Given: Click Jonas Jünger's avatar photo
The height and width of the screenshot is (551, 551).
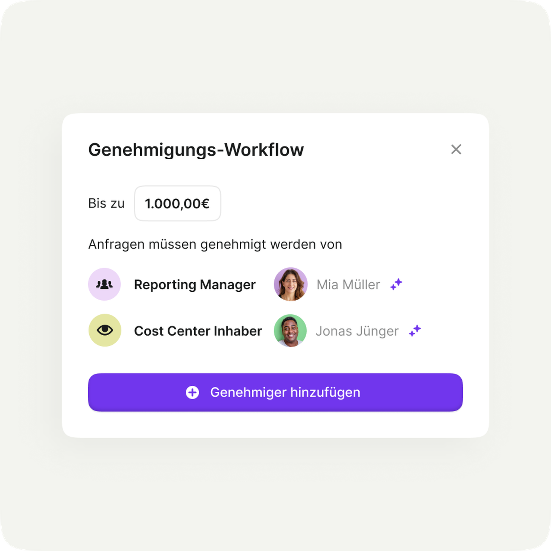Looking at the screenshot, I should [290, 330].
